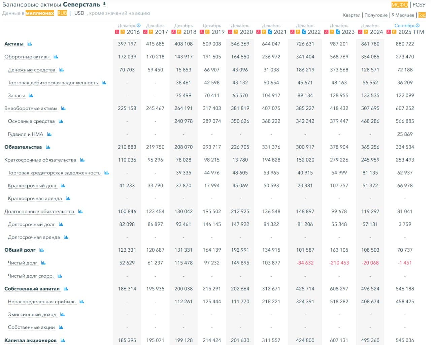Select МСФО reporting standard

coord(399,5)
